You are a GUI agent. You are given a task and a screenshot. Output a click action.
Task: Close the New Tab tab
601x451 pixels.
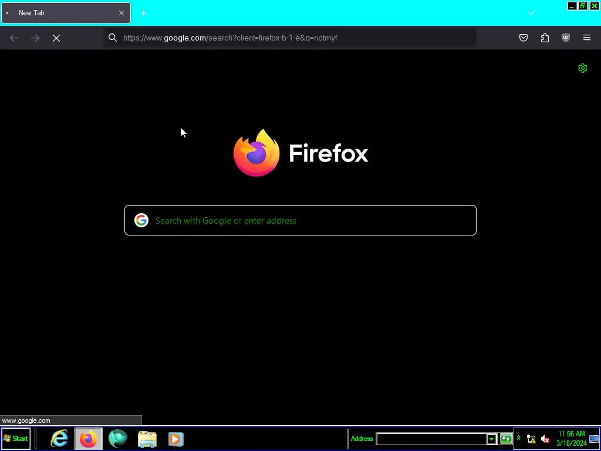(121, 13)
